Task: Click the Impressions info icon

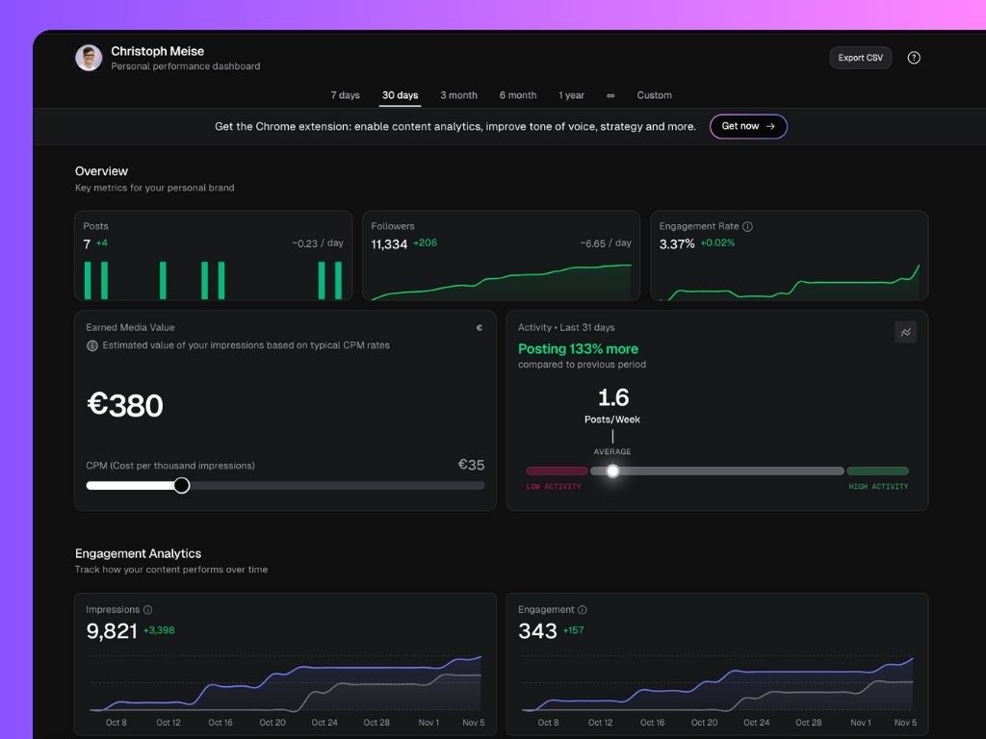Action: [145, 608]
